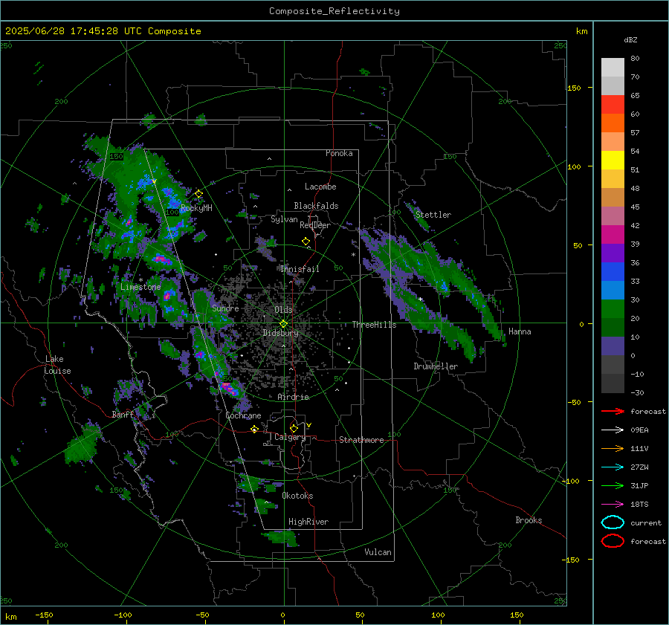The height and width of the screenshot is (625, 669).
Task: Click the yellow diamond marker near RockyMH
Action: pos(198,194)
